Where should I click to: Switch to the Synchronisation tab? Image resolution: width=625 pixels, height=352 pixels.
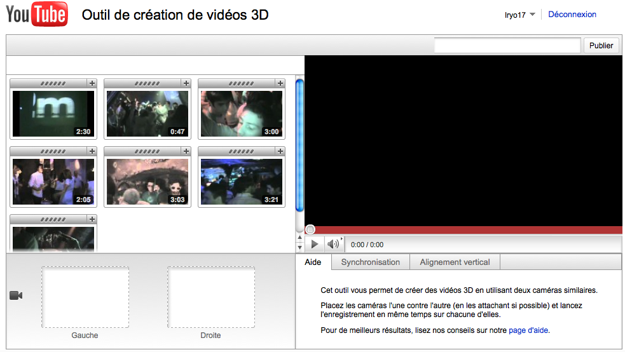[x=370, y=262]
